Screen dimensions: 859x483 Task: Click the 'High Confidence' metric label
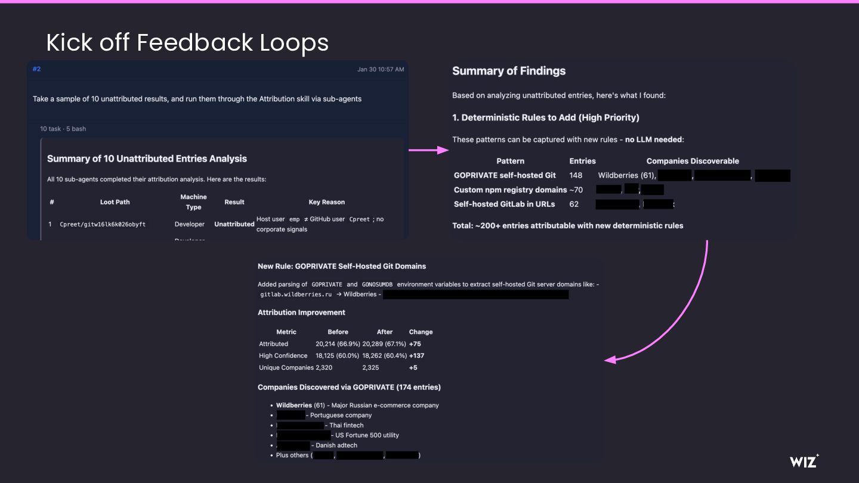[283, 356]
